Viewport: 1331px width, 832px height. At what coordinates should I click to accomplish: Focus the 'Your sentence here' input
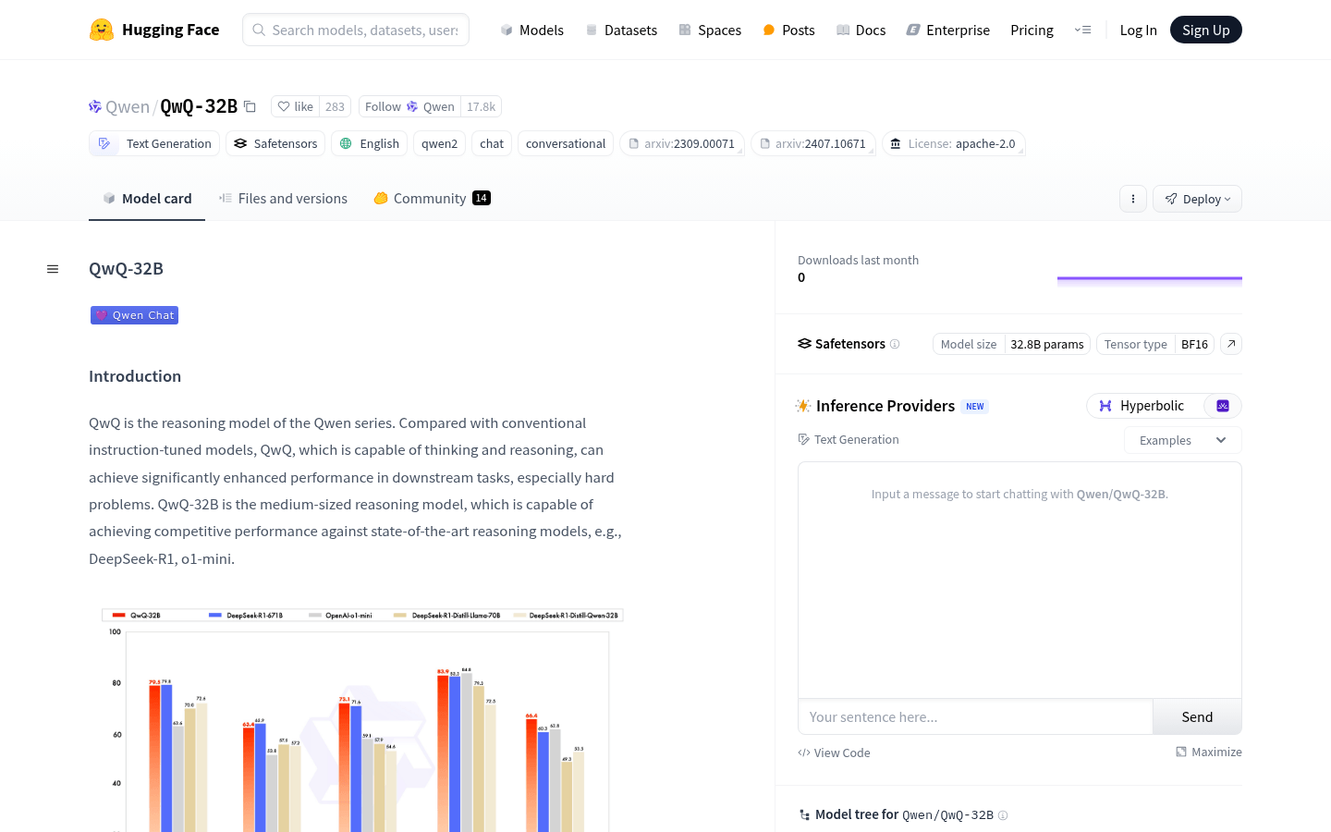click(x=975, y=716)
